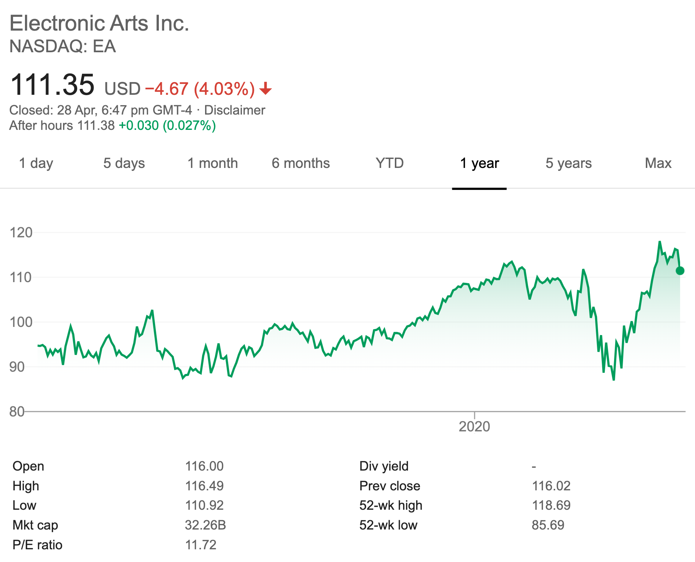Viewport: 695px width, 562px height.
Task: Switch to the 5 years tab
Action: point(568,163)
